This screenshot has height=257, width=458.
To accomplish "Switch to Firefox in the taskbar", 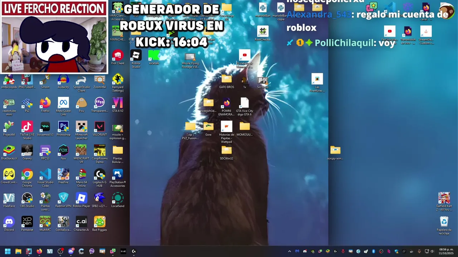I will point(39,251).
